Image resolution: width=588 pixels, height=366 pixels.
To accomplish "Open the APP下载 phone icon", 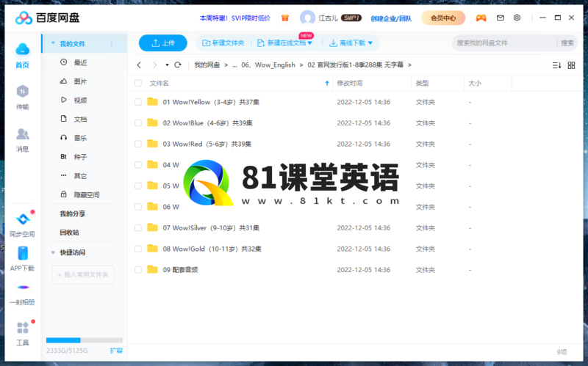I will [23, 253].
